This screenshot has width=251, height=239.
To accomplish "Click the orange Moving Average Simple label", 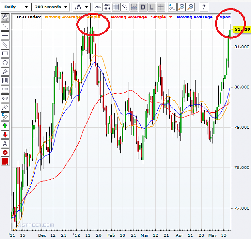I will pos(73,17).
